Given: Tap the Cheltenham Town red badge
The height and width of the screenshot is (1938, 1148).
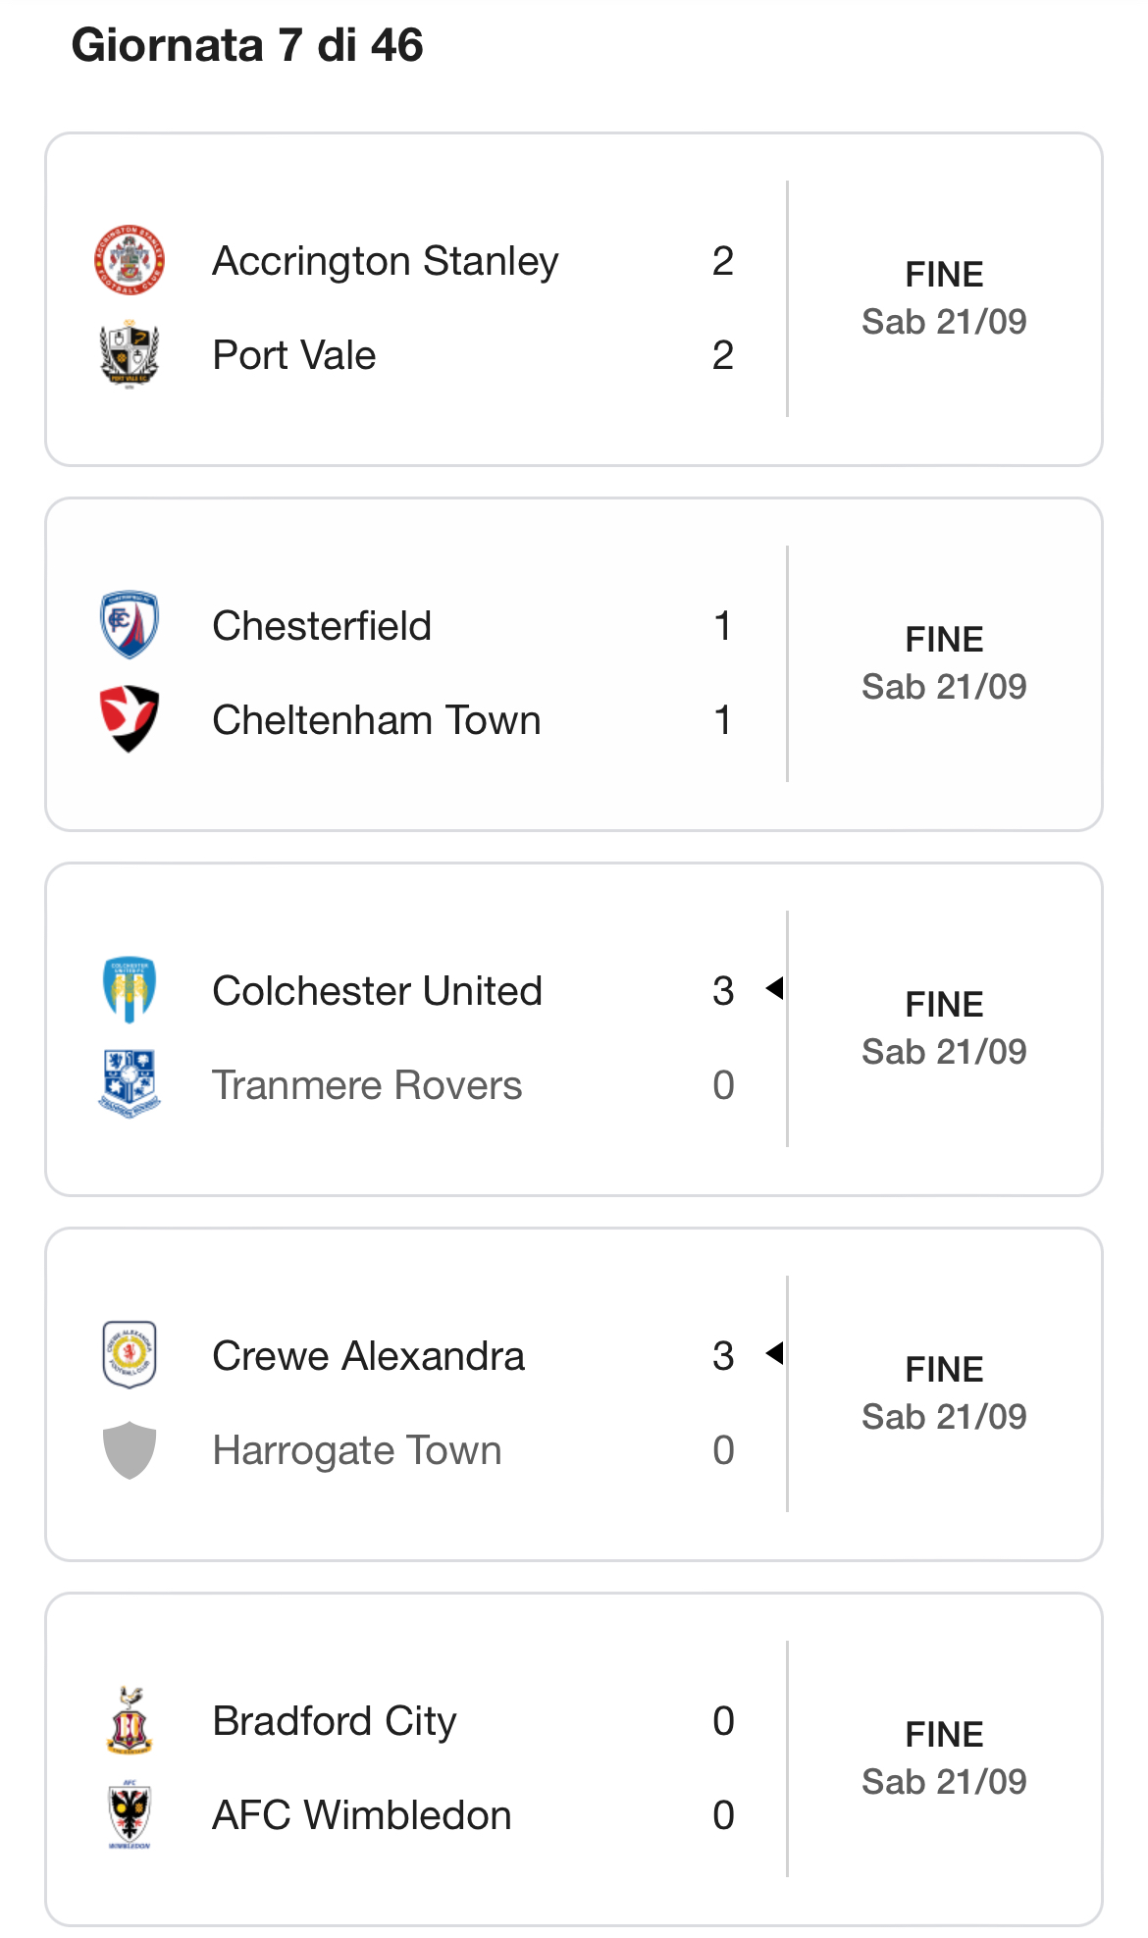Looking at the screenshot, I should (x=130, y=719).
